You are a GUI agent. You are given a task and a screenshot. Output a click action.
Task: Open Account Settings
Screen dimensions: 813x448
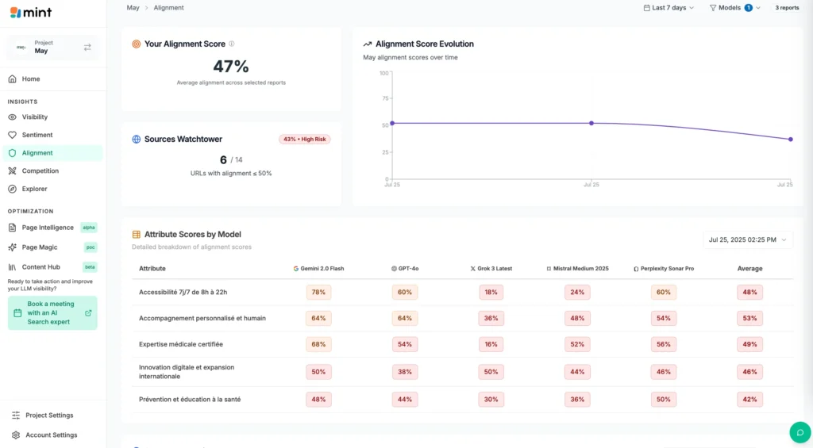(x=51, y=435)
